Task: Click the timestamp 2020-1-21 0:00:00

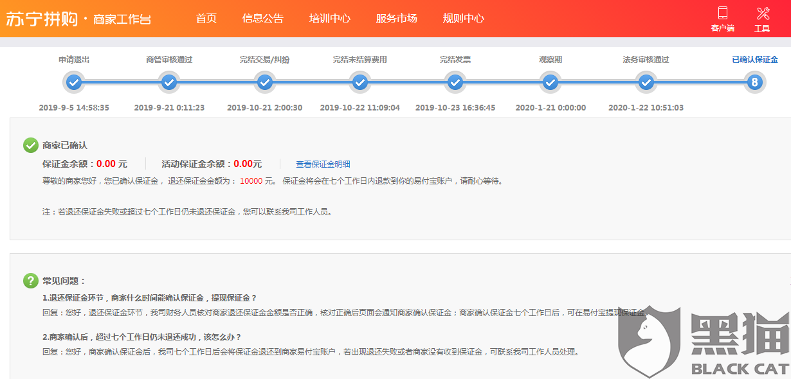Action: click(550, 108)
